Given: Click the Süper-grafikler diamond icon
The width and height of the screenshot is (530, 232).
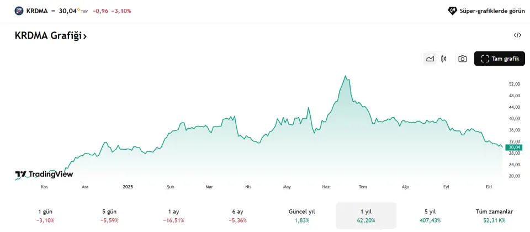Looking at the screenshot, I should point(452,10).
